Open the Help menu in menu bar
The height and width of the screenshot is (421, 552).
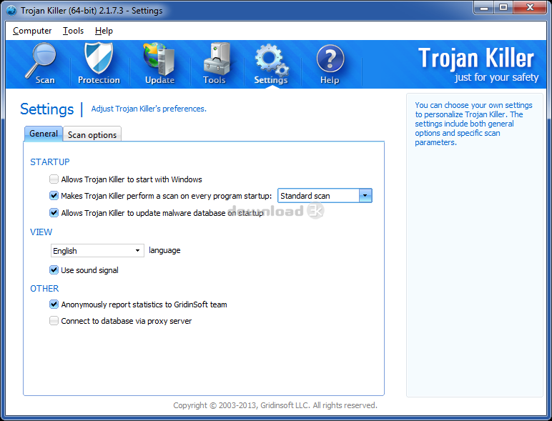(104, 31)
